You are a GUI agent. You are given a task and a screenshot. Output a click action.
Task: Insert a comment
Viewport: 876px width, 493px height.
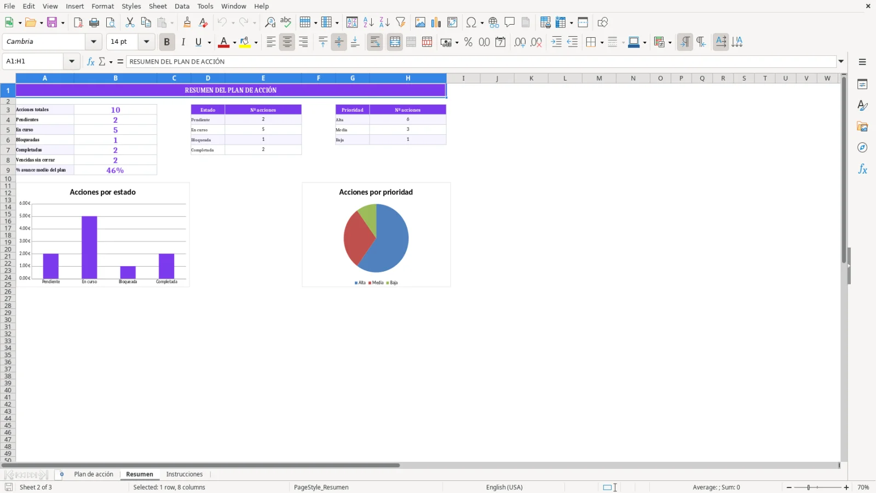click(510, 22)
